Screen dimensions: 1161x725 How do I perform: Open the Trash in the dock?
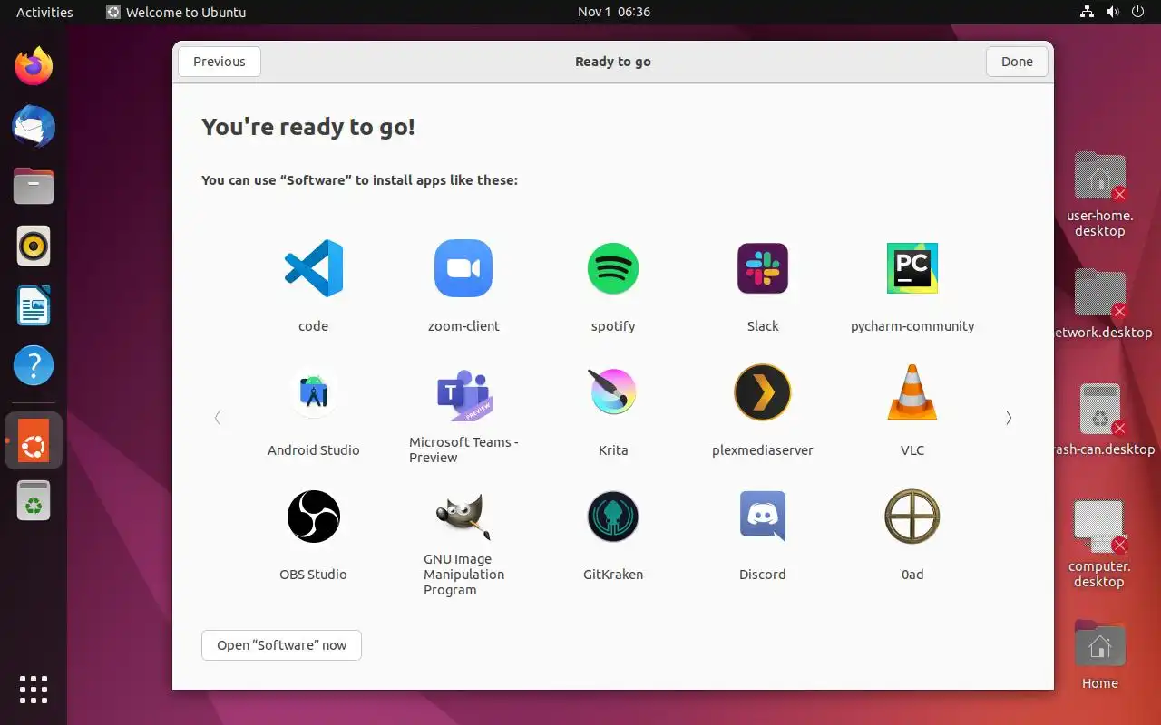pyautogui.click(x=34, y=500)
